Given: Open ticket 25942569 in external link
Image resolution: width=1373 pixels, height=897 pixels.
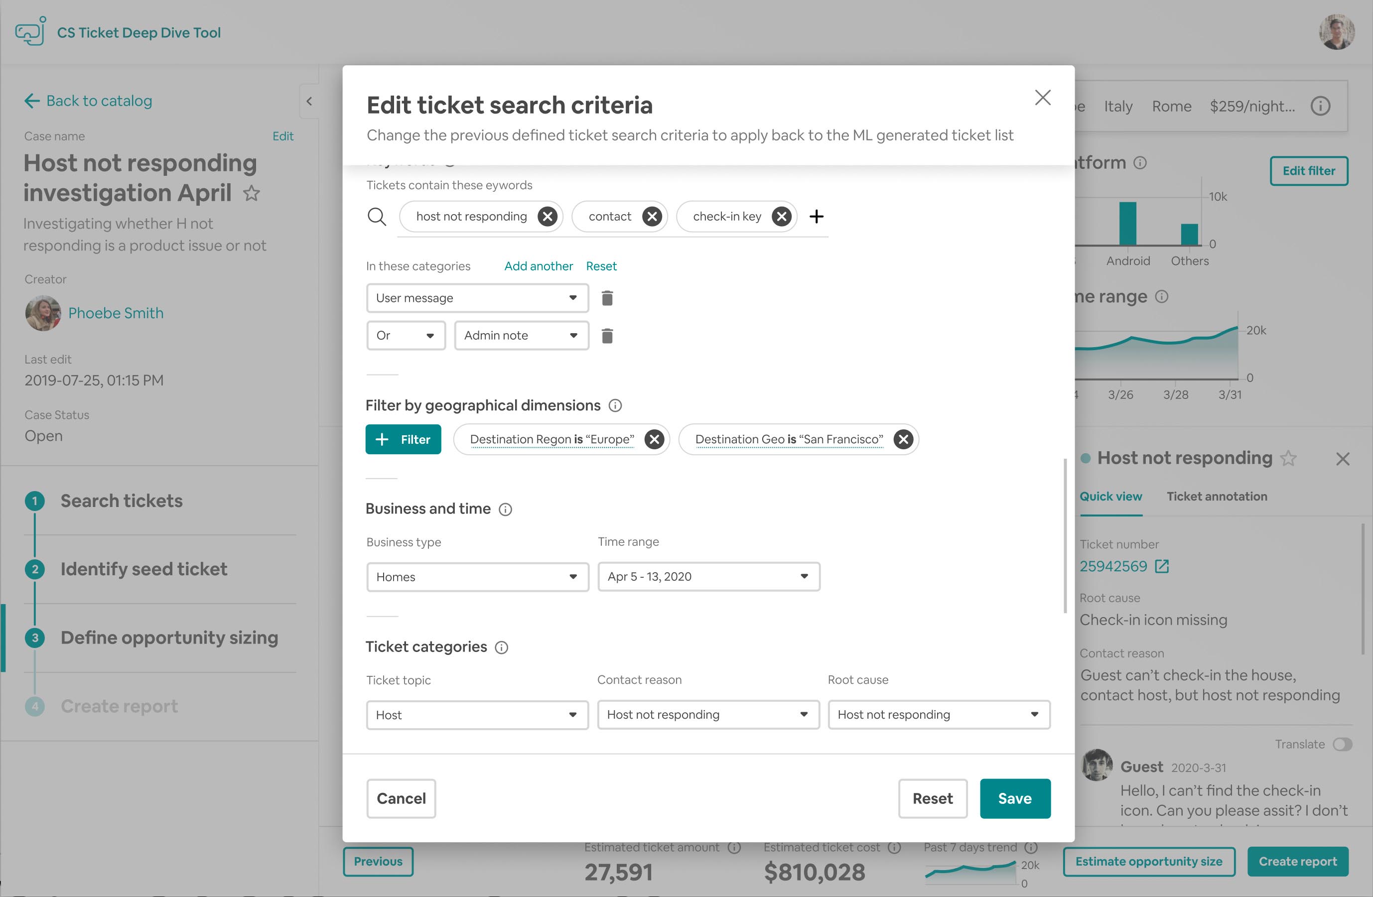Looking at the screenshot, I should (x=1162, y=566).
